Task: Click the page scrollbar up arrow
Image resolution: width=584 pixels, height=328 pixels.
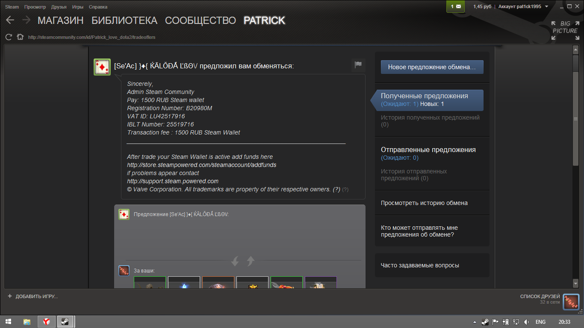Action: tap(576, 50)
